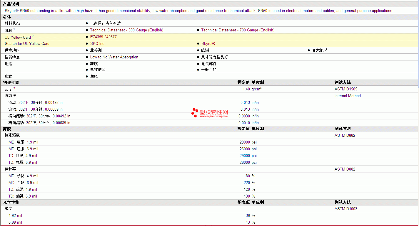Click ASTM D1505 test method
Viewport: 419px width, 226px height.
346,89
